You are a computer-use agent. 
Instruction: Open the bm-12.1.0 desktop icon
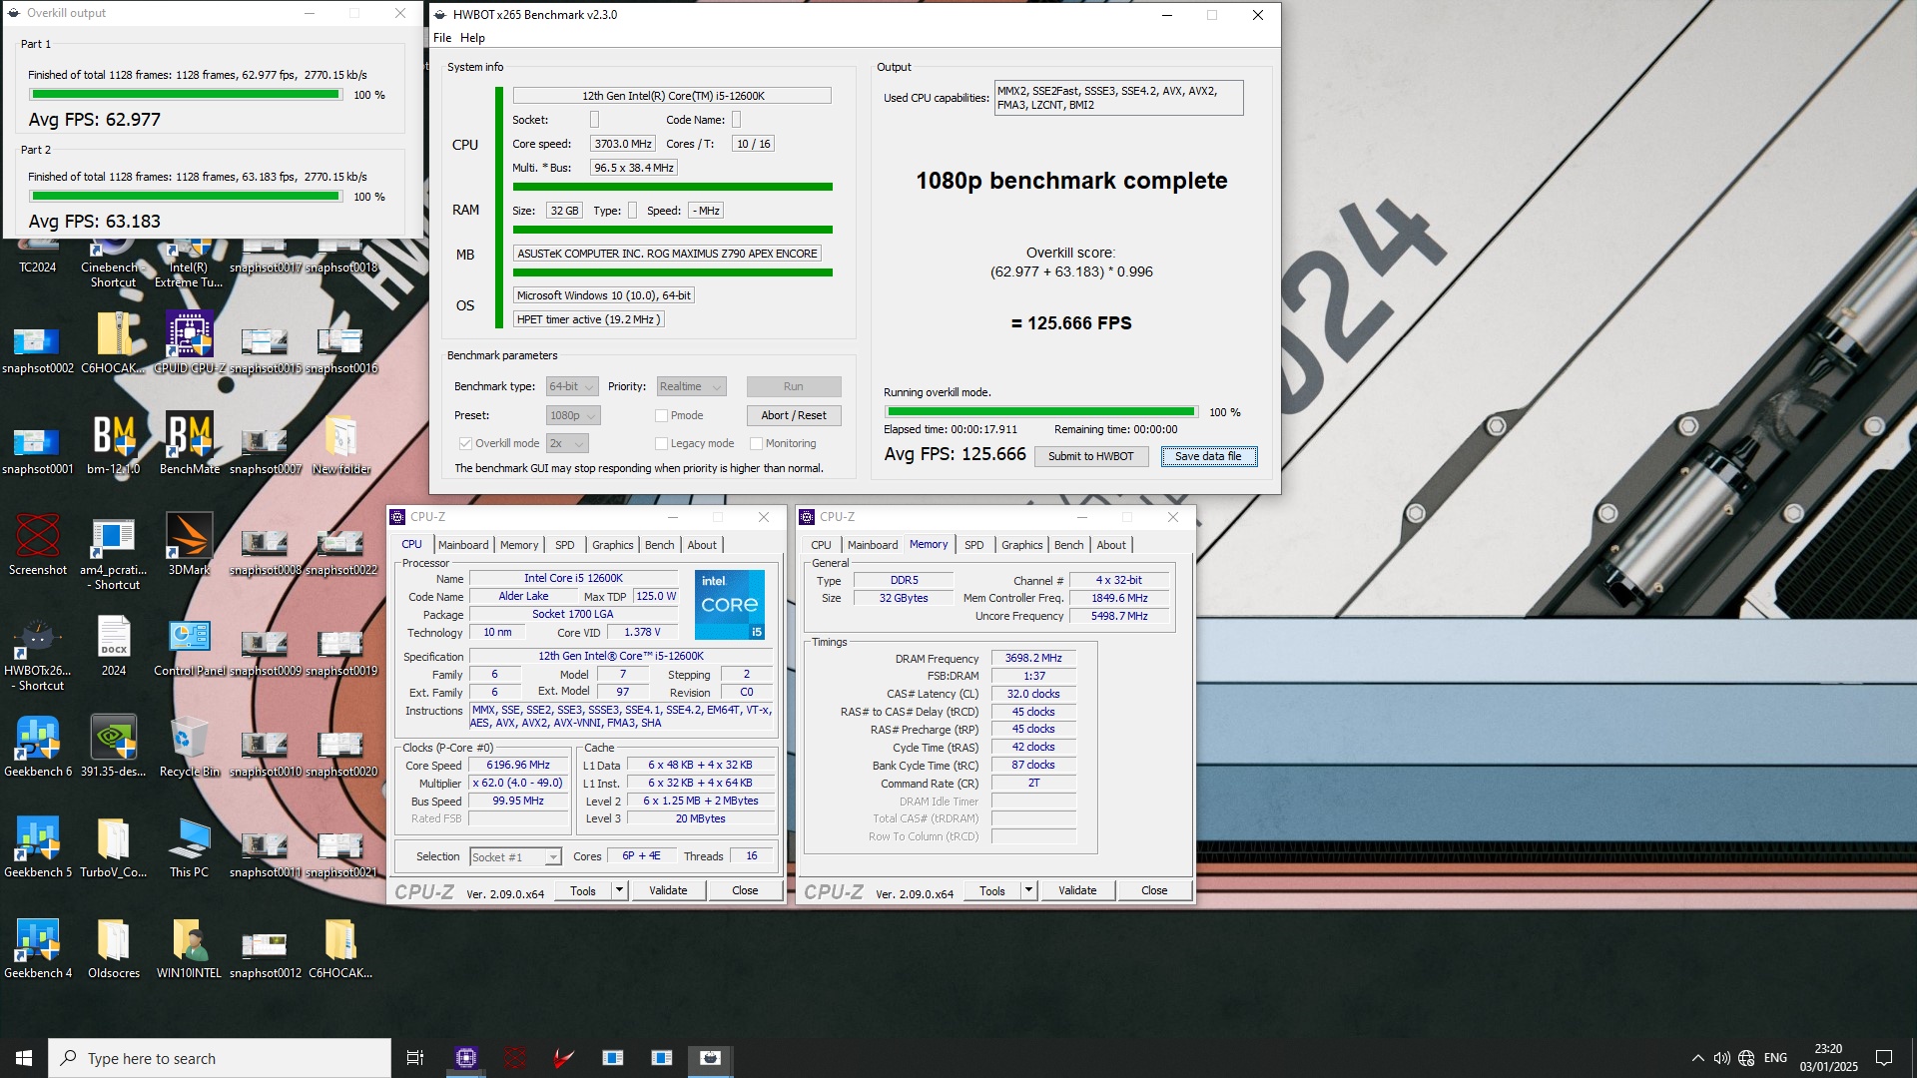click(x=113, y=443)
